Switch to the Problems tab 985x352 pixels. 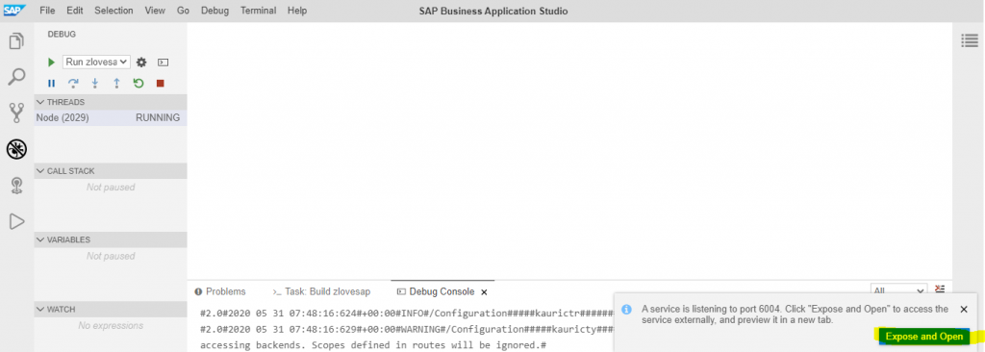(x=220, y=291)
